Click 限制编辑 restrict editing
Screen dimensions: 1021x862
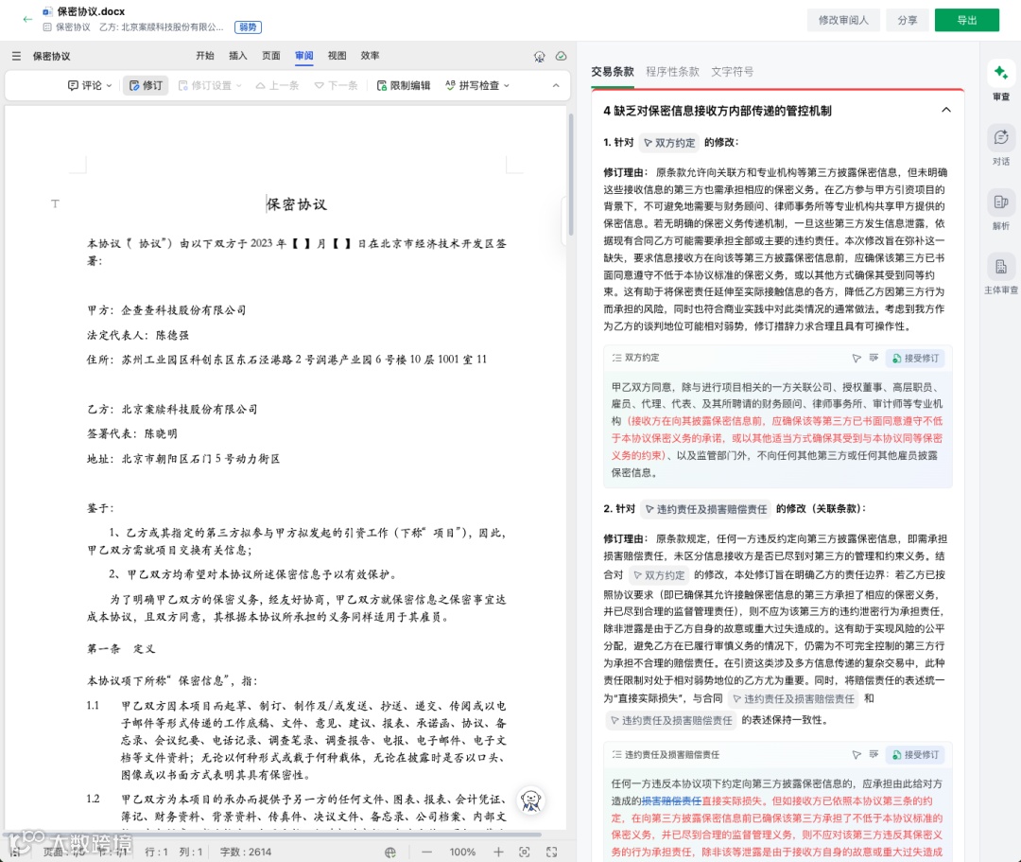click(404, 85)
